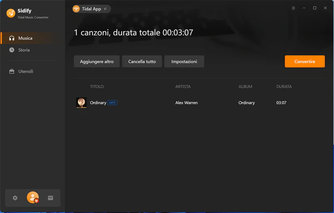Click the Ordinary album cover thumbnail

[x=82, y=103]
